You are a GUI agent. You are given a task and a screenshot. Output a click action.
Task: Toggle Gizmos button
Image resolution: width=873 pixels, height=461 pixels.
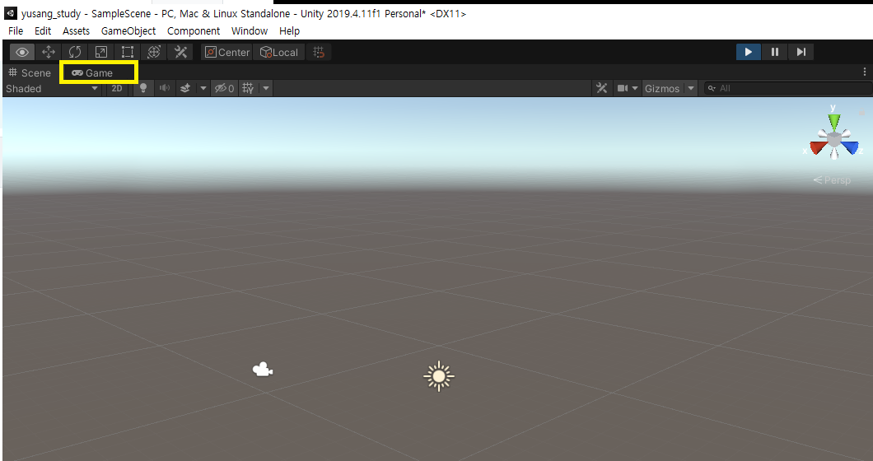(x=662, y=89)
